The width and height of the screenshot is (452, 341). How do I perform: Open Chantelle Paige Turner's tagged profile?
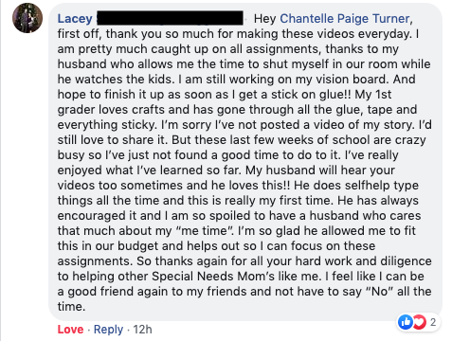(345, 19)
